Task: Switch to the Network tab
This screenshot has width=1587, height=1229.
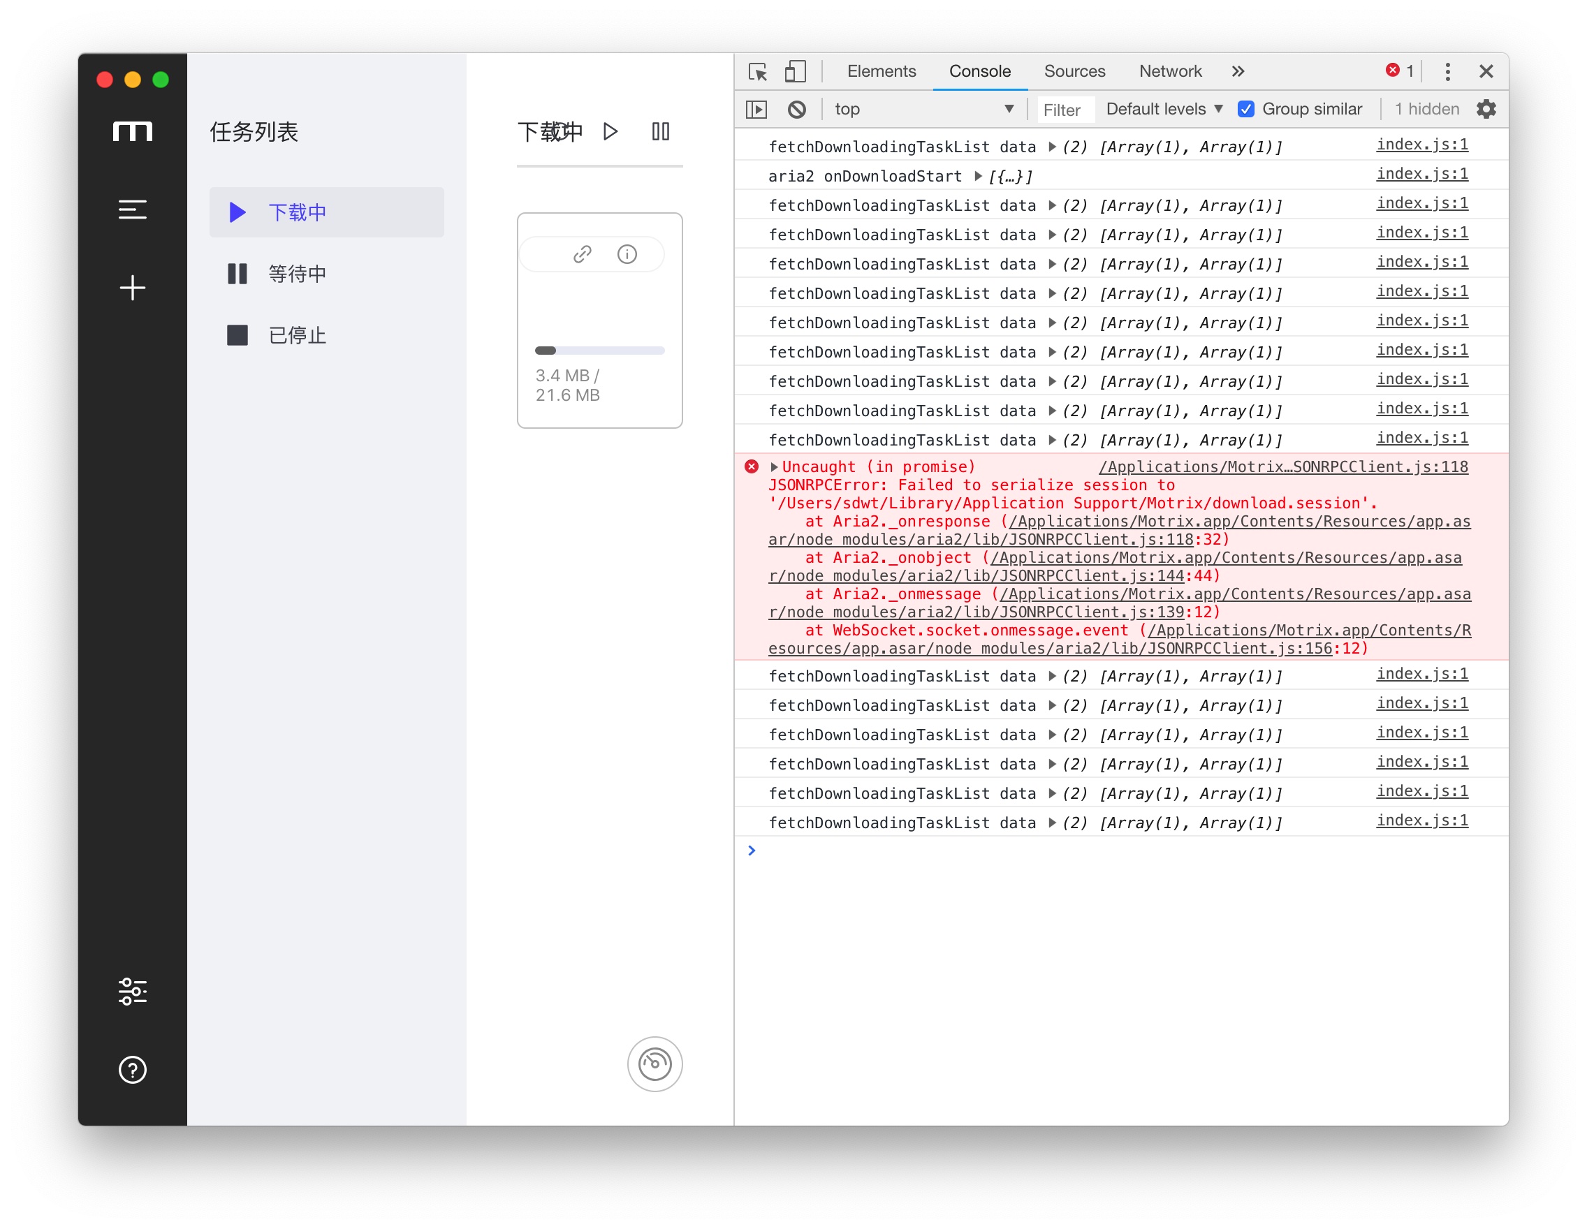Action: (1170, 71)
